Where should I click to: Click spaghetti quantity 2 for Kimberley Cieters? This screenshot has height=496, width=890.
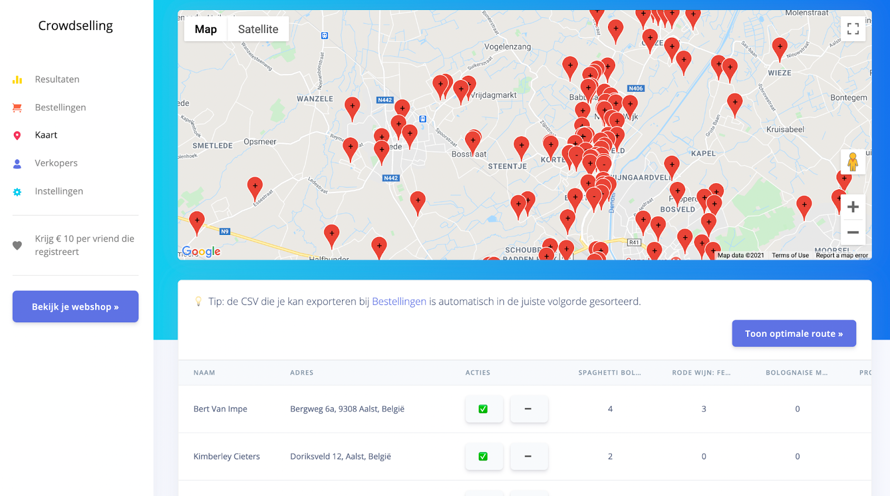point(610,456)
